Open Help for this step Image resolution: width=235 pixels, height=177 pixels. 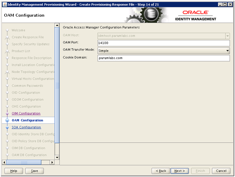point(13,171)
